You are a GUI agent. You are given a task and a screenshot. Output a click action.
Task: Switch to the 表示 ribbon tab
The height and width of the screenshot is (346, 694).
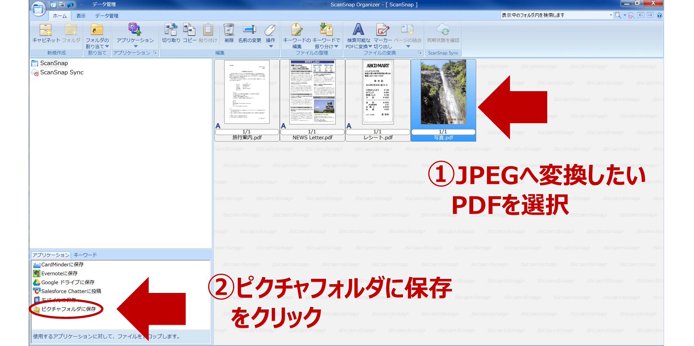pyautogui.click(x=81, y=16)
